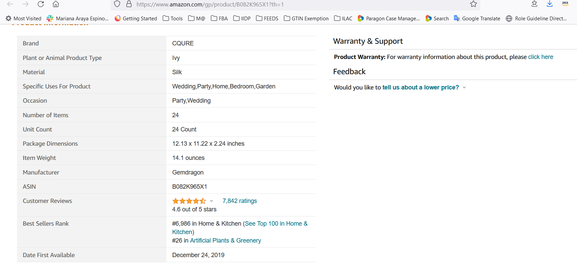Viewport: 577px width, 270px height.
Task: Open 'See Top 100 in Home & Kitchen' link
Action: tap(240, 228)
